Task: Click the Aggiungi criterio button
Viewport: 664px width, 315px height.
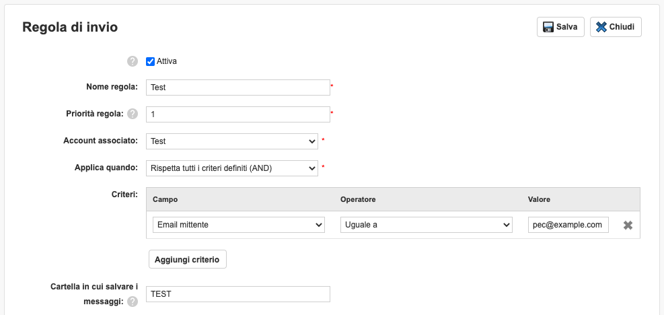Action: (187, 260)
